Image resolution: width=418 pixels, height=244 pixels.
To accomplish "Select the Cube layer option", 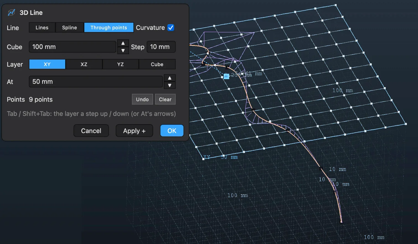I will coord(157,64).
